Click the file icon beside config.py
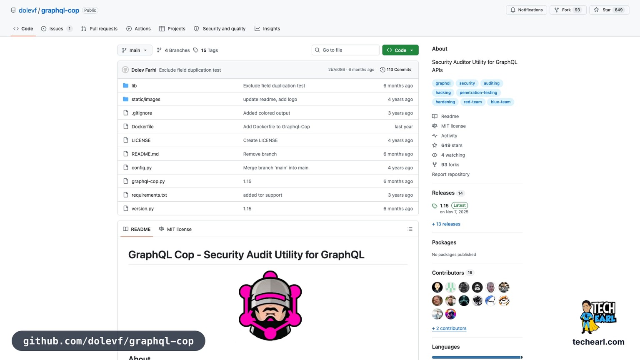The width and height of the screenshot is (640, 360). 126,167
